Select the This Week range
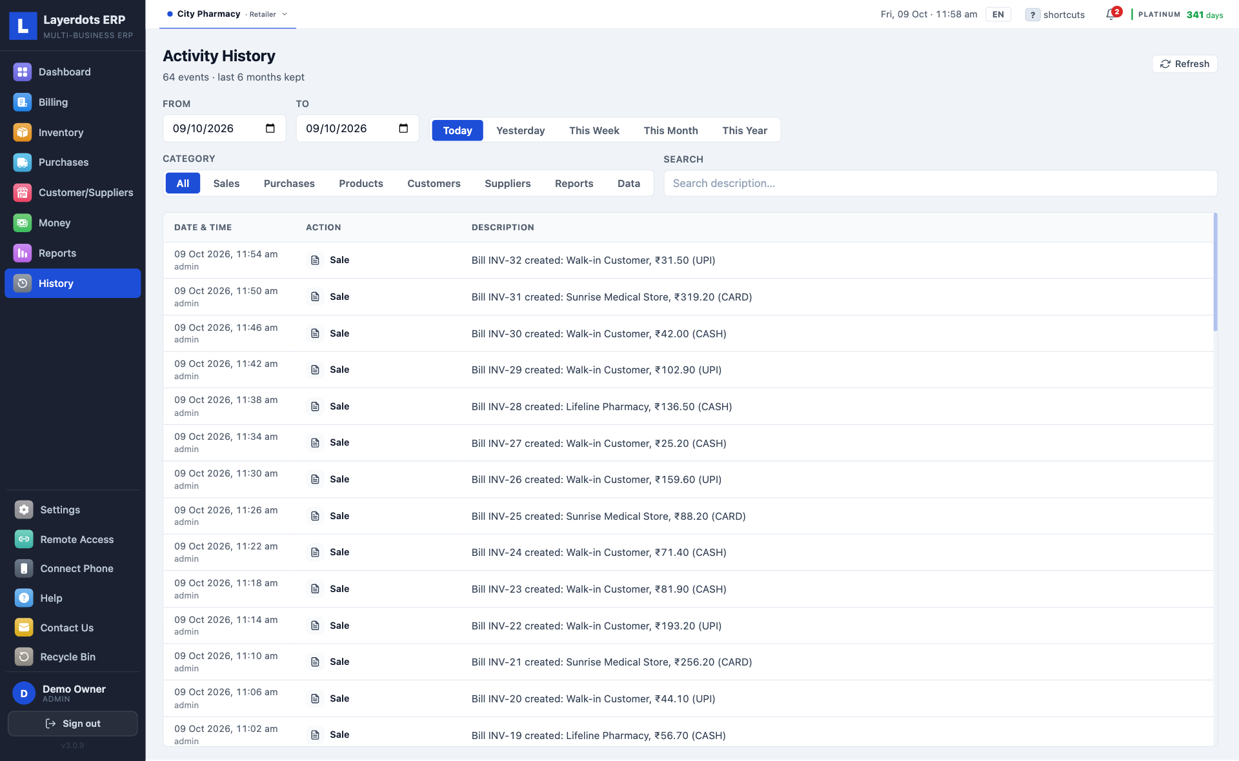Viewport: 1239px width, 761px height. tap(594, 130)
